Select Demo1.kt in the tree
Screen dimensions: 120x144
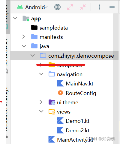click(x=73, y=121)
